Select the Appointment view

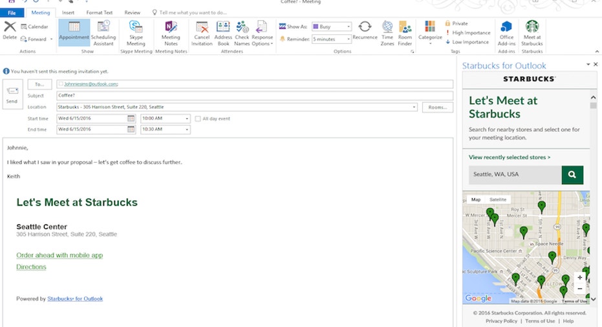pos(74,33)
